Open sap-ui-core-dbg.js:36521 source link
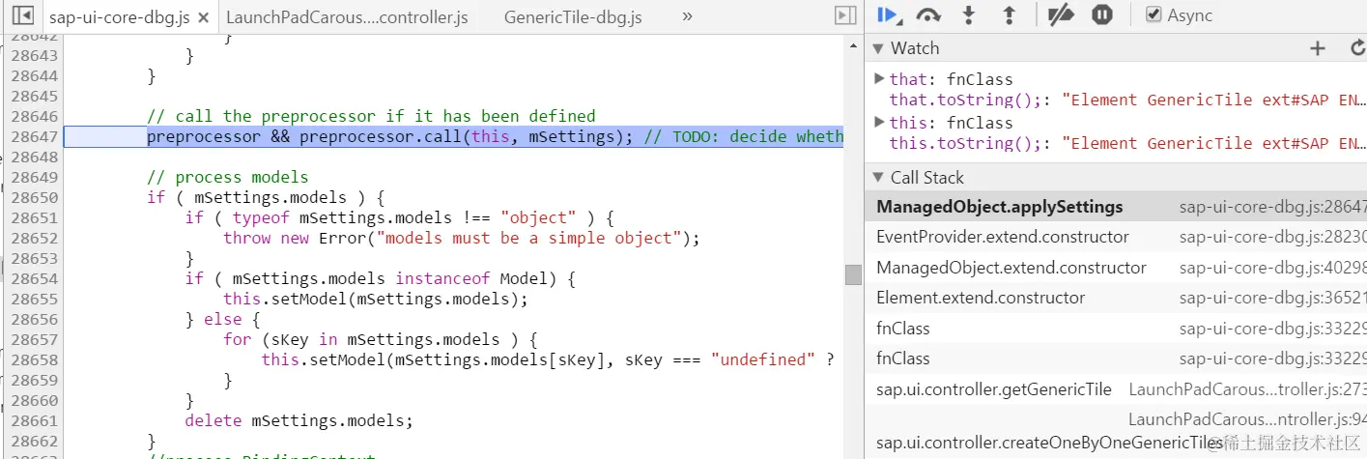This screenshot has width=1367, height=459. coord(1273,299)
